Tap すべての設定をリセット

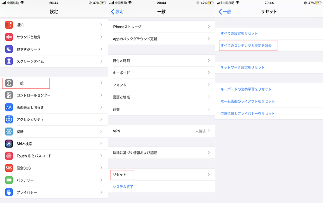click(x=239, y=33)
